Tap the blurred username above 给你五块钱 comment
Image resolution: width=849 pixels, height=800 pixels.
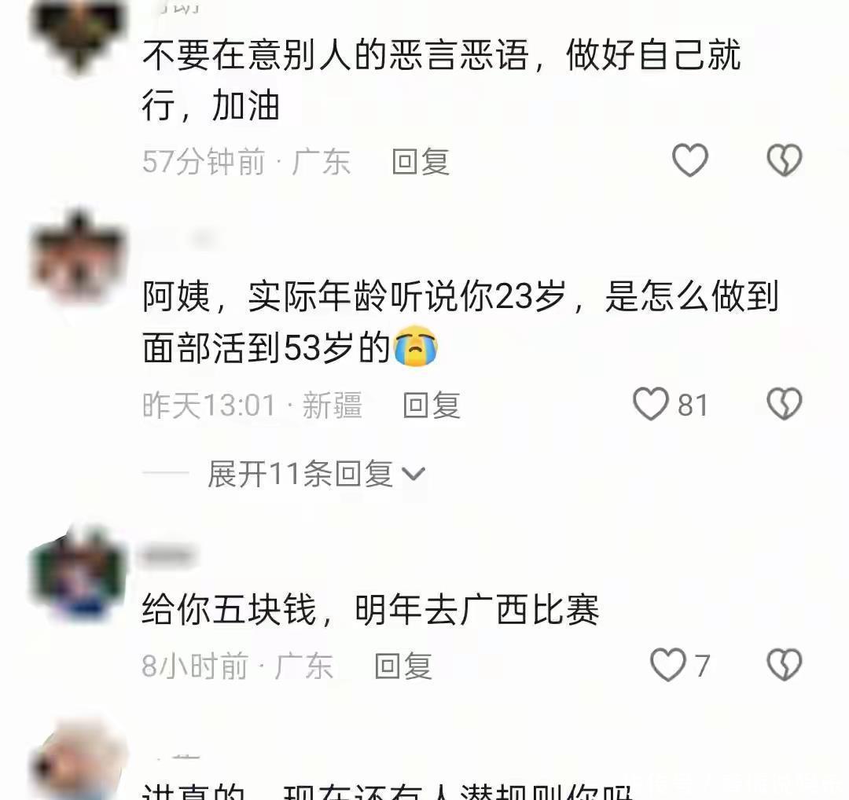[169, 556]
